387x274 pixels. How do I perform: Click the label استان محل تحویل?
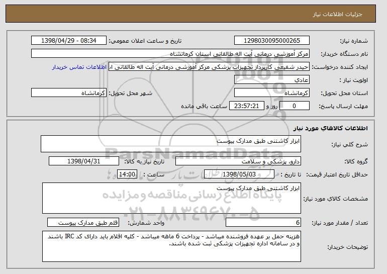344,93
